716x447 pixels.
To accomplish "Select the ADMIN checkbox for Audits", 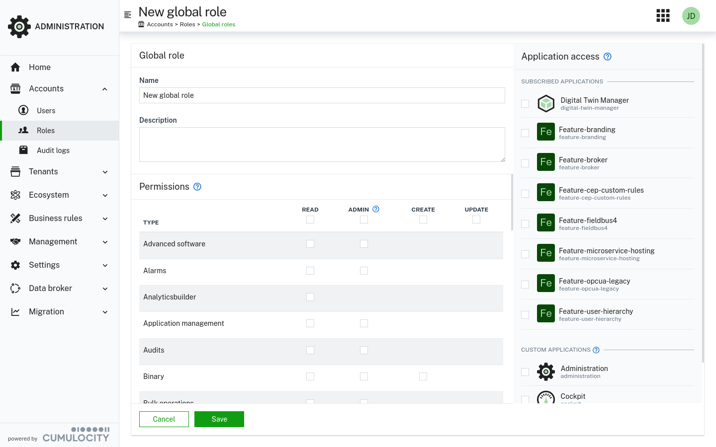I will [364, 350].
